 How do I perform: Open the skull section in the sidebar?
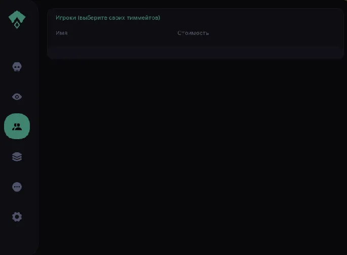tap(17, 67)
